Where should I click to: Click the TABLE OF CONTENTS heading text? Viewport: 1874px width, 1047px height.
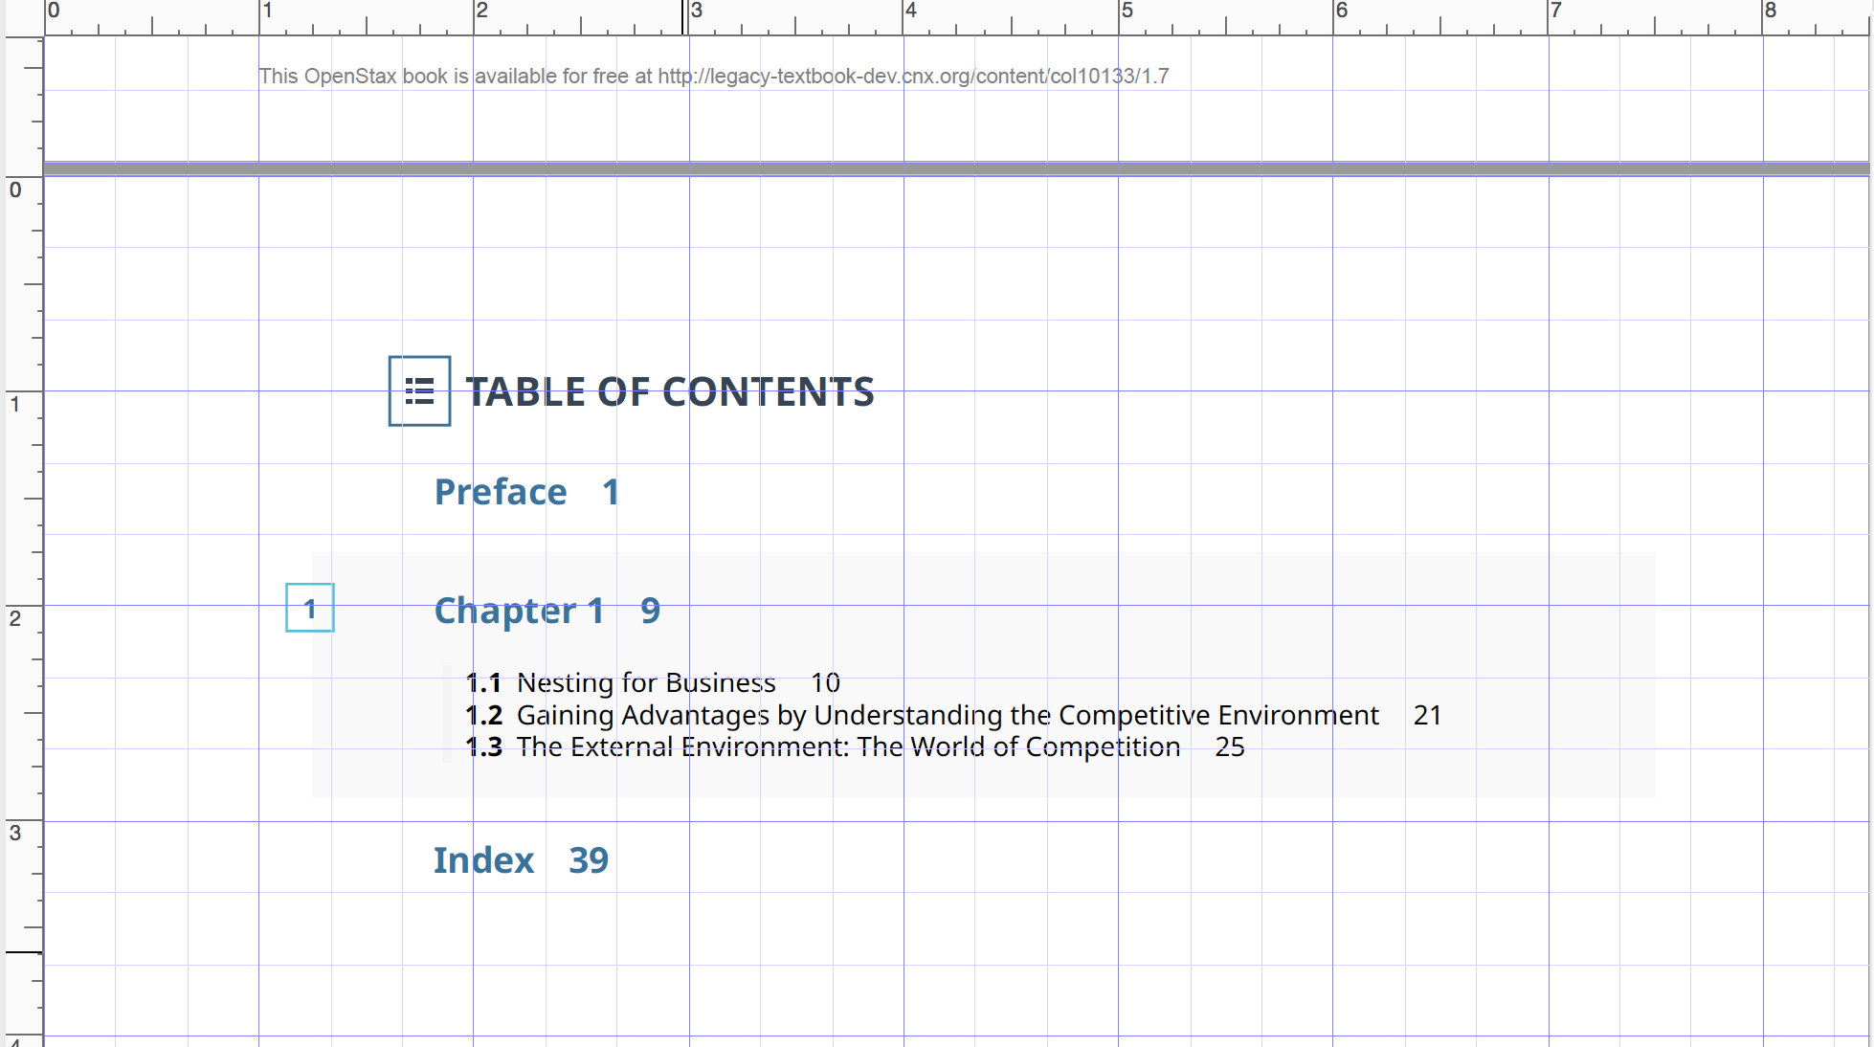click(669, 391)
